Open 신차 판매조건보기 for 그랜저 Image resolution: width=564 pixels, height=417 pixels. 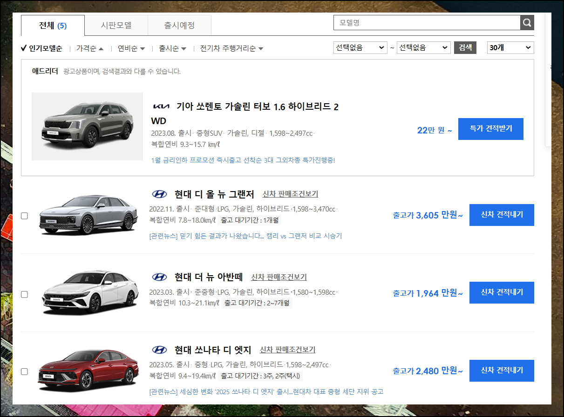pos(290,194)
